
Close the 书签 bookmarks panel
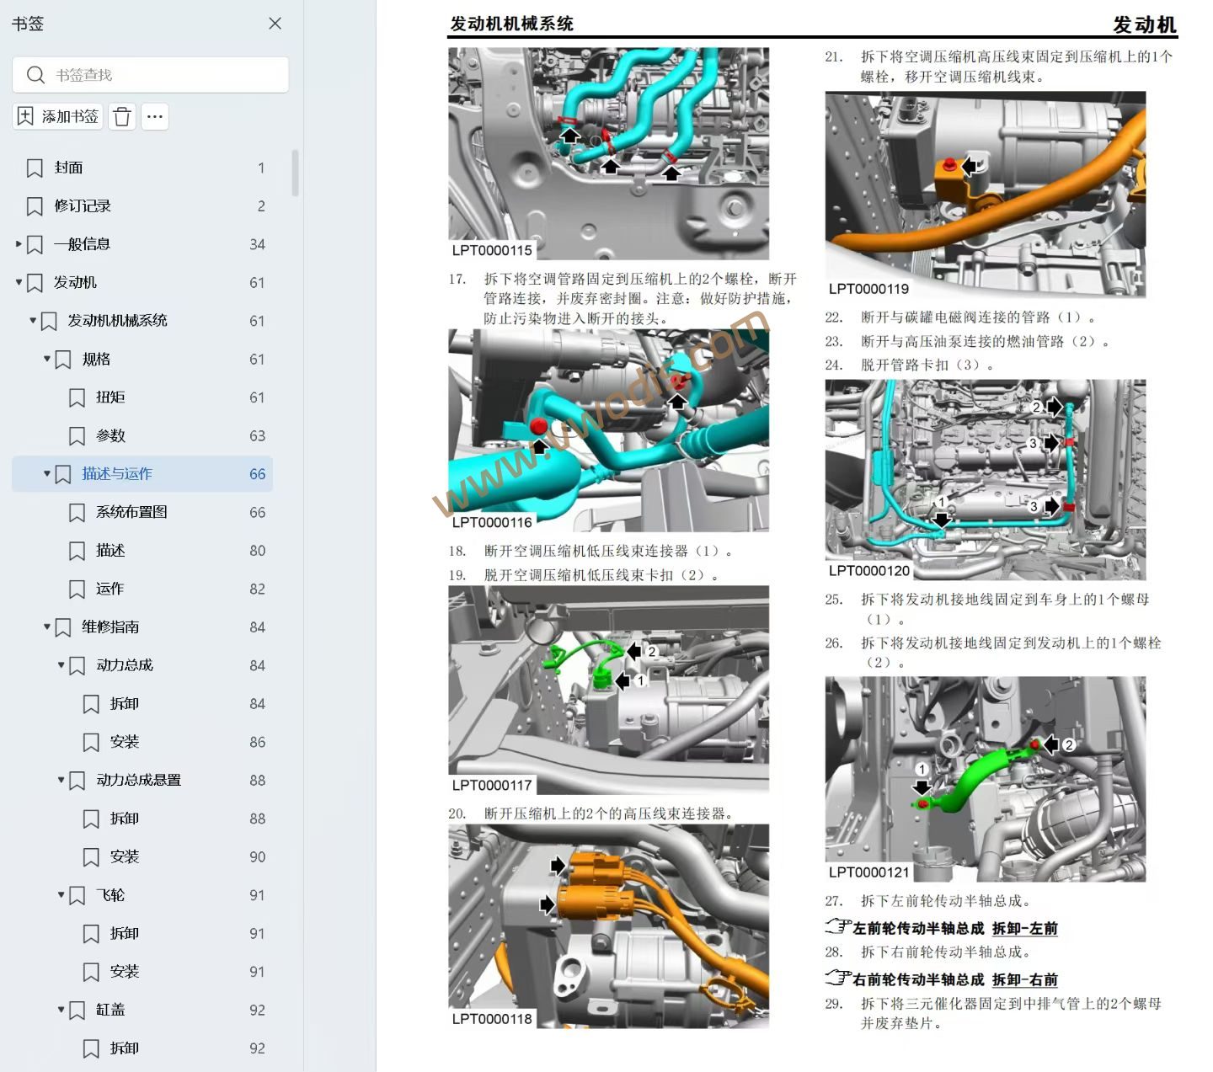coord(275,24)
